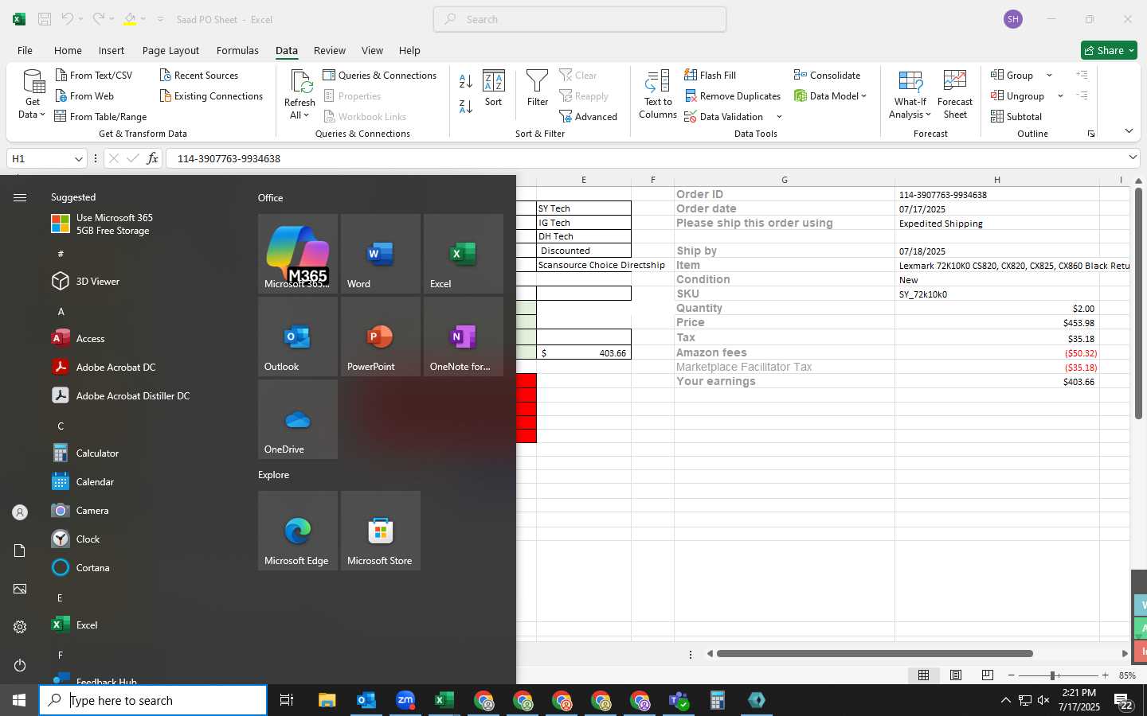Expand the formula bar
The height and width of the screenshot is (716, 1147).
coord(1132,158)
